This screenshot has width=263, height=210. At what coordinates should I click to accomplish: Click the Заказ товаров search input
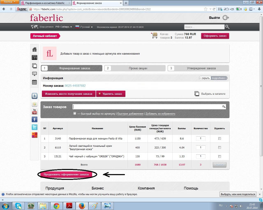(x=148, y=107)
